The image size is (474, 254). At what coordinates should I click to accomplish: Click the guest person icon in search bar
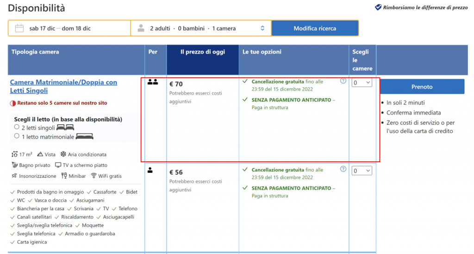tap(141, 28)
